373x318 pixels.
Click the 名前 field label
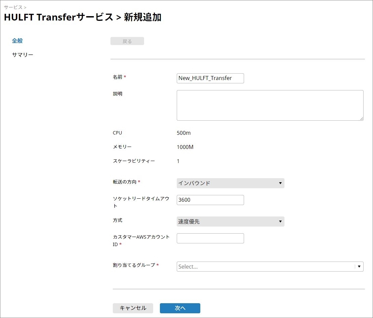tap(117, 77)
